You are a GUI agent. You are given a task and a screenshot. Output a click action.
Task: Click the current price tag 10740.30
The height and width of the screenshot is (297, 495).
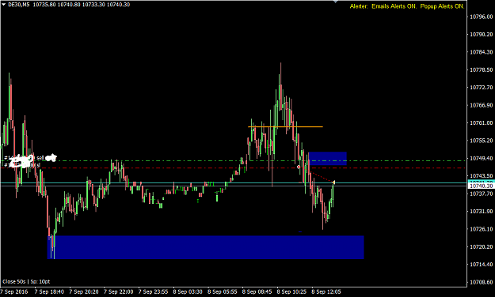click(x=481, y=186)
